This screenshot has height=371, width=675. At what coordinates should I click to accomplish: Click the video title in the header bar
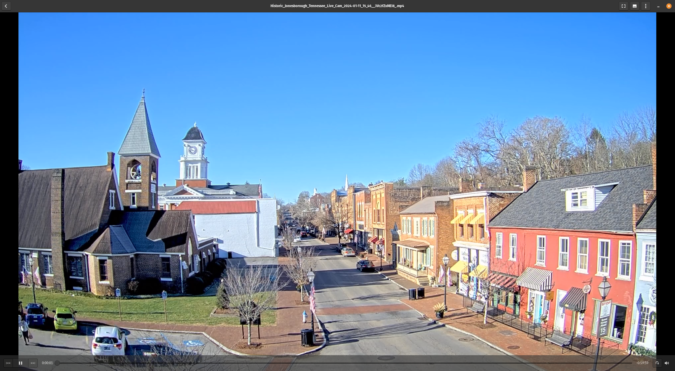[337, 6]
